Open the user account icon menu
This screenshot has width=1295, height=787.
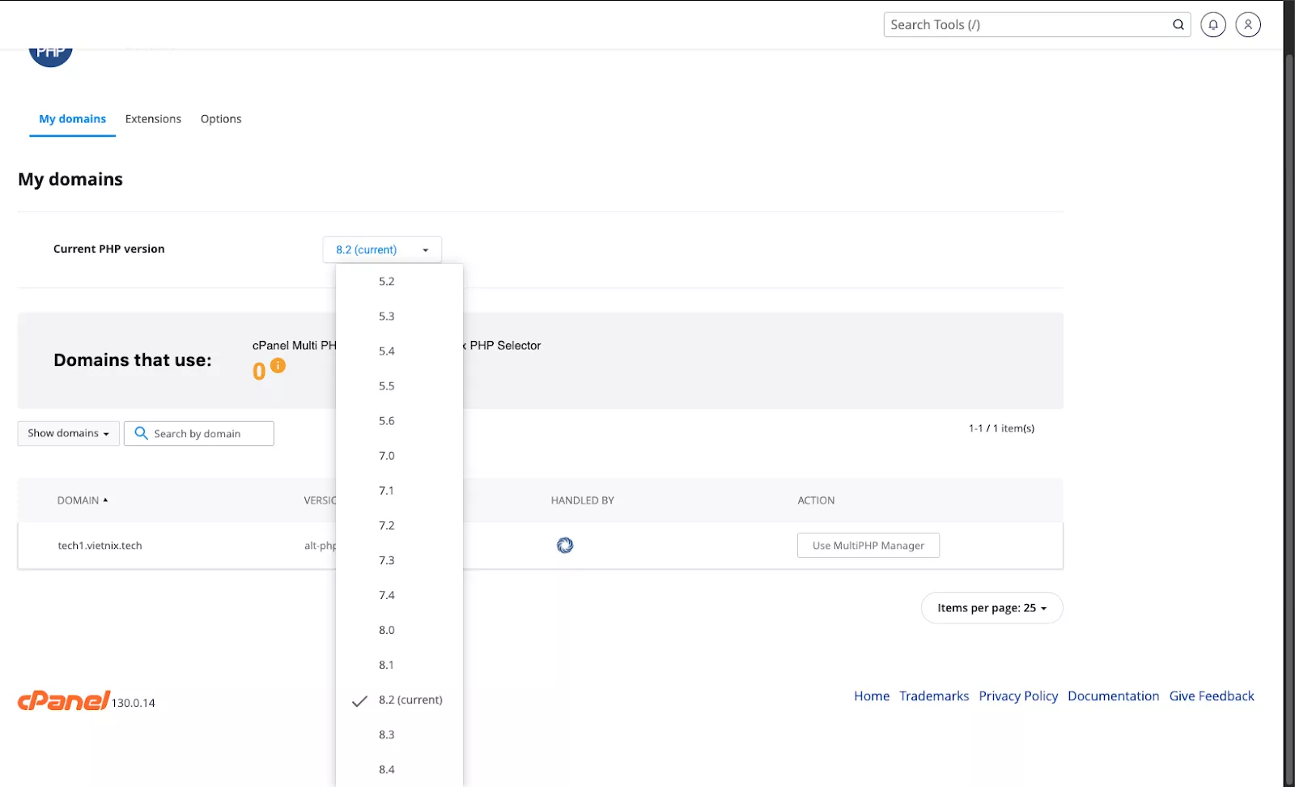[x=1248, y=25]
